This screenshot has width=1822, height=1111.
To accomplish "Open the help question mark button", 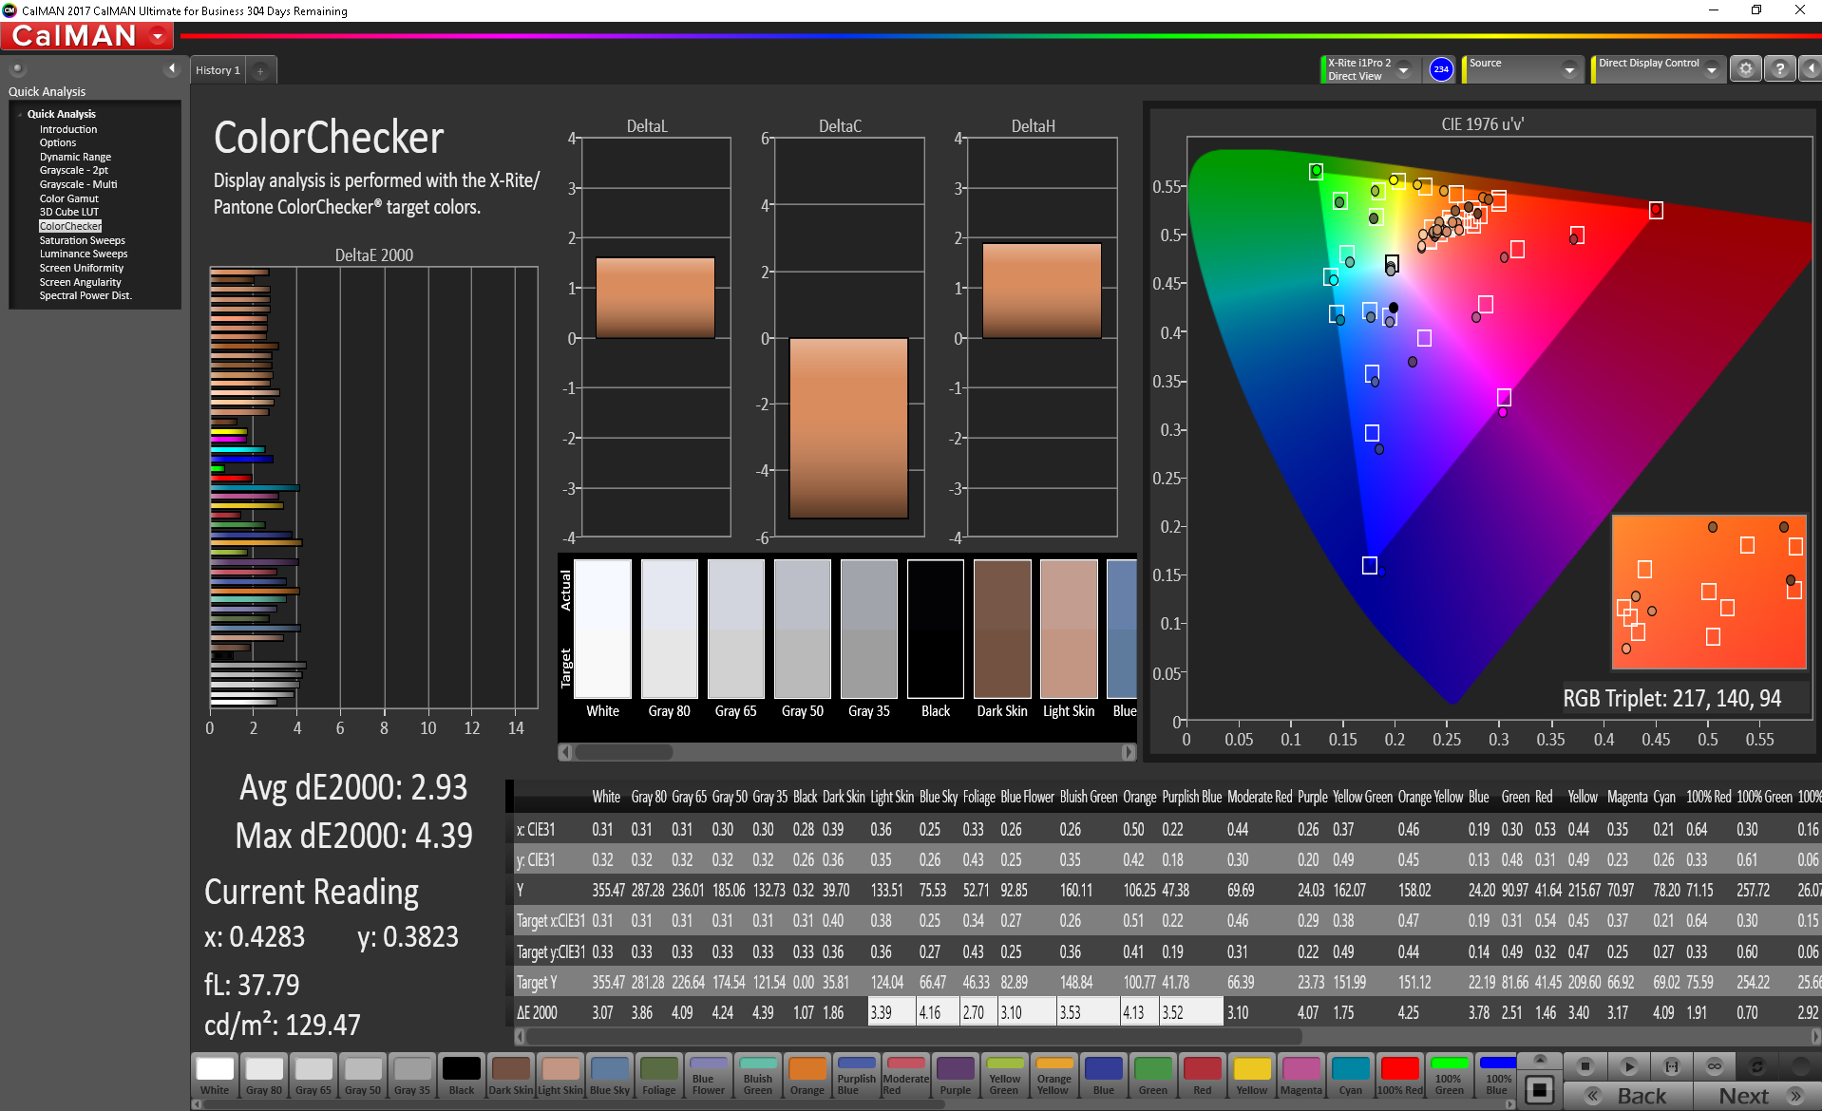I will pyautogui.click(x=1779, y=69).
